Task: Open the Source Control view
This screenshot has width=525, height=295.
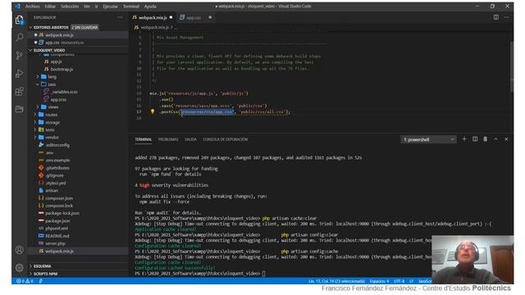Action: pos(20,55)
